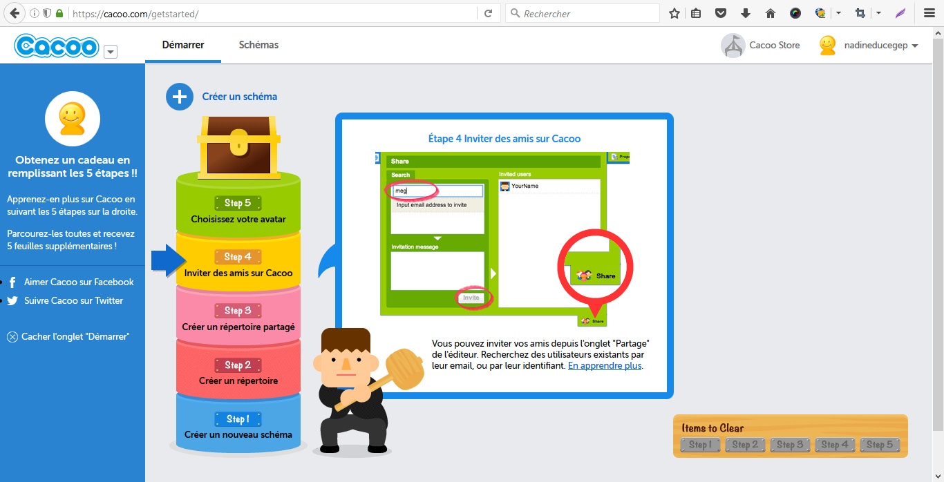
Task: Click the site information icon in address bar
Action: [x=35, y=13]
